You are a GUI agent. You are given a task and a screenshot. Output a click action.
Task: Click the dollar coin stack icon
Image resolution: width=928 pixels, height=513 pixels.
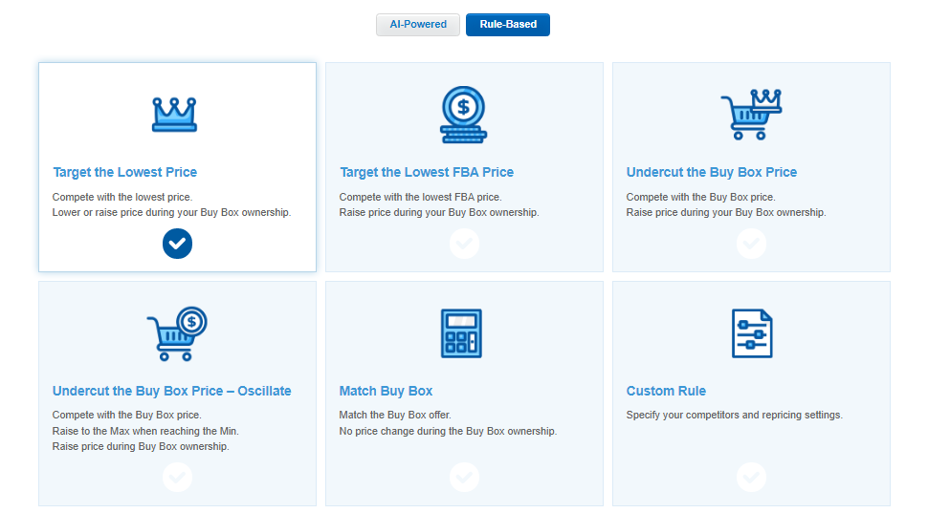tap(463, 115)
